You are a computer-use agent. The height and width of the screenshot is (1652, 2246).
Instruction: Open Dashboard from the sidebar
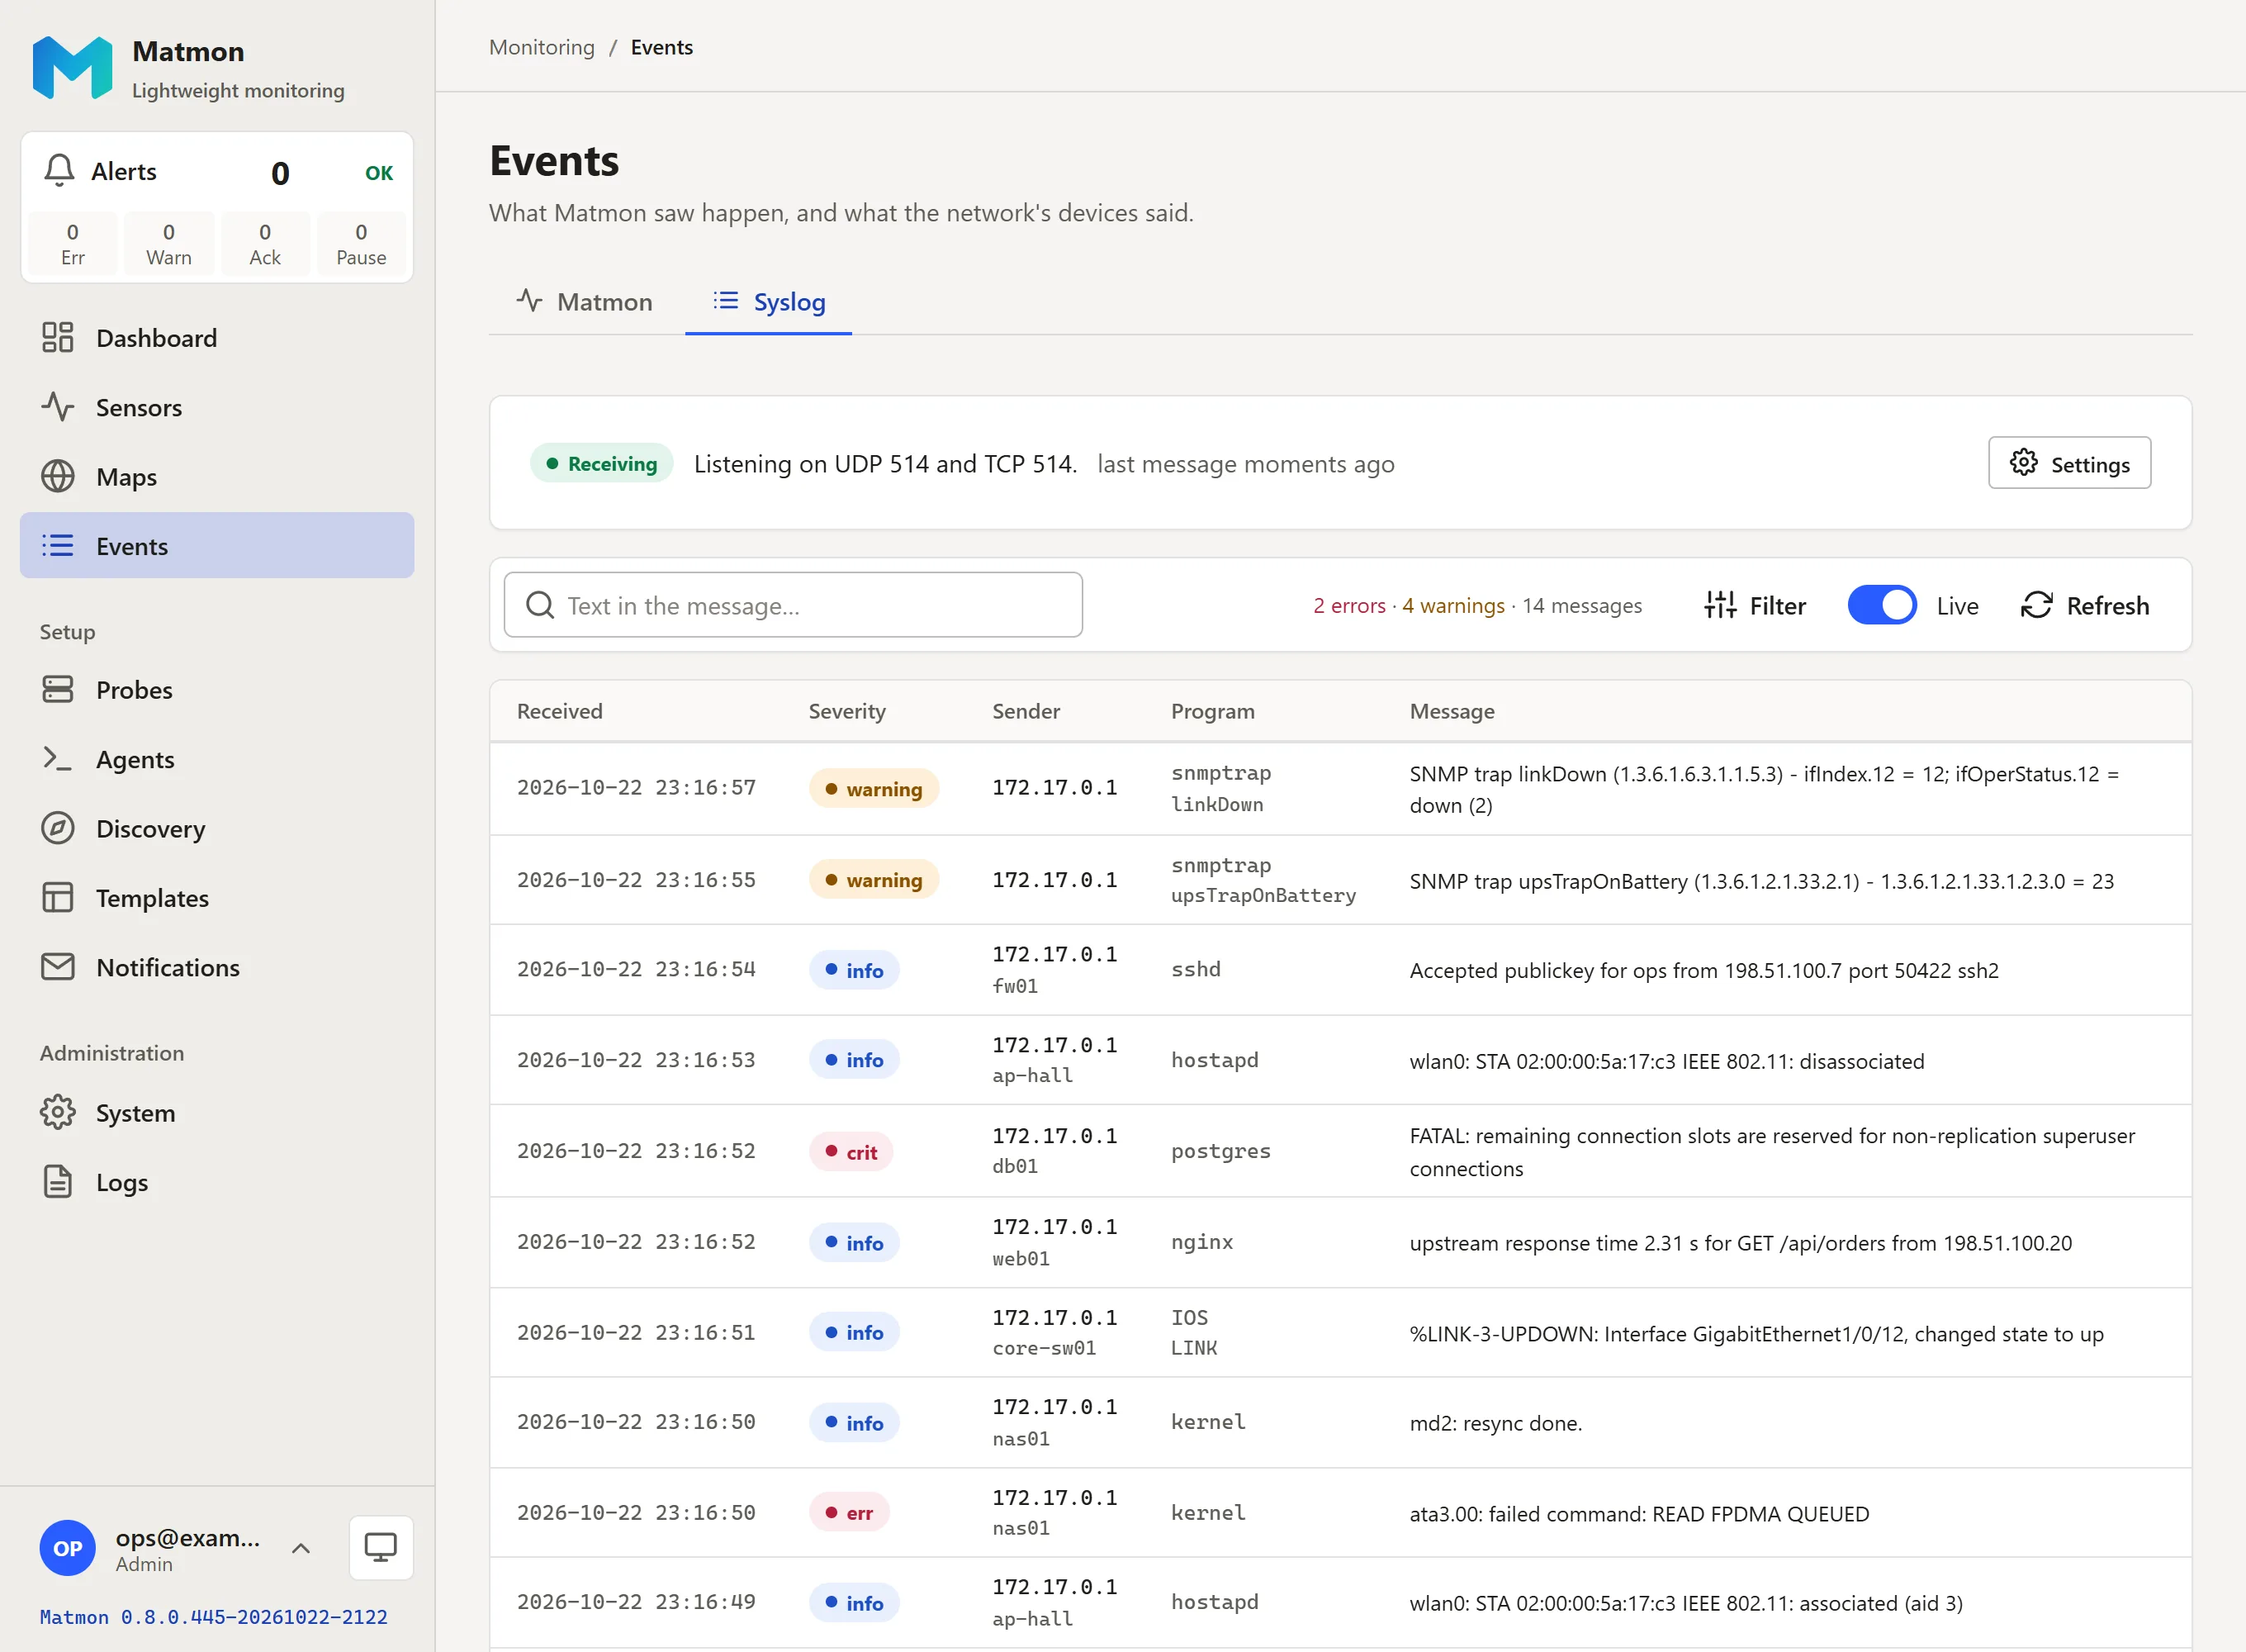[x=217, y=338]
